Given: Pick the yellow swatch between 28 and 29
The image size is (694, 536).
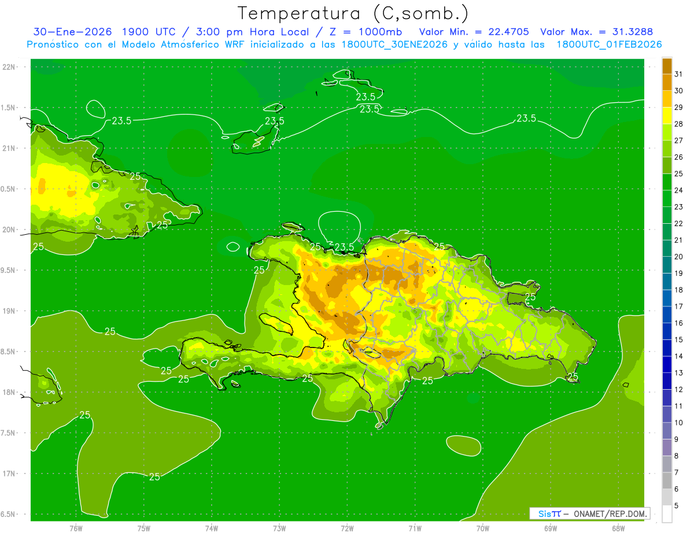Looking at the screenshot, I should pos(667,116).
